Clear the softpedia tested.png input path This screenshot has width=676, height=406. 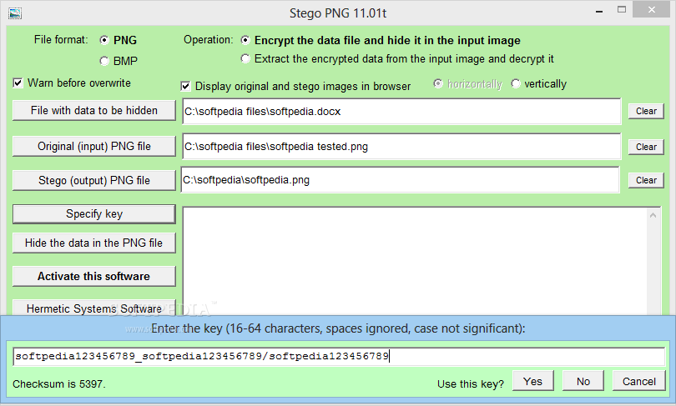click(x=646, y=147)
